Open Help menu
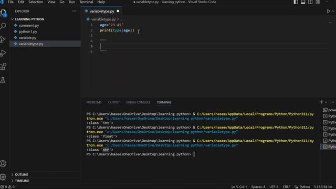The width and height of the screenshot is (336, 189). 101,2
